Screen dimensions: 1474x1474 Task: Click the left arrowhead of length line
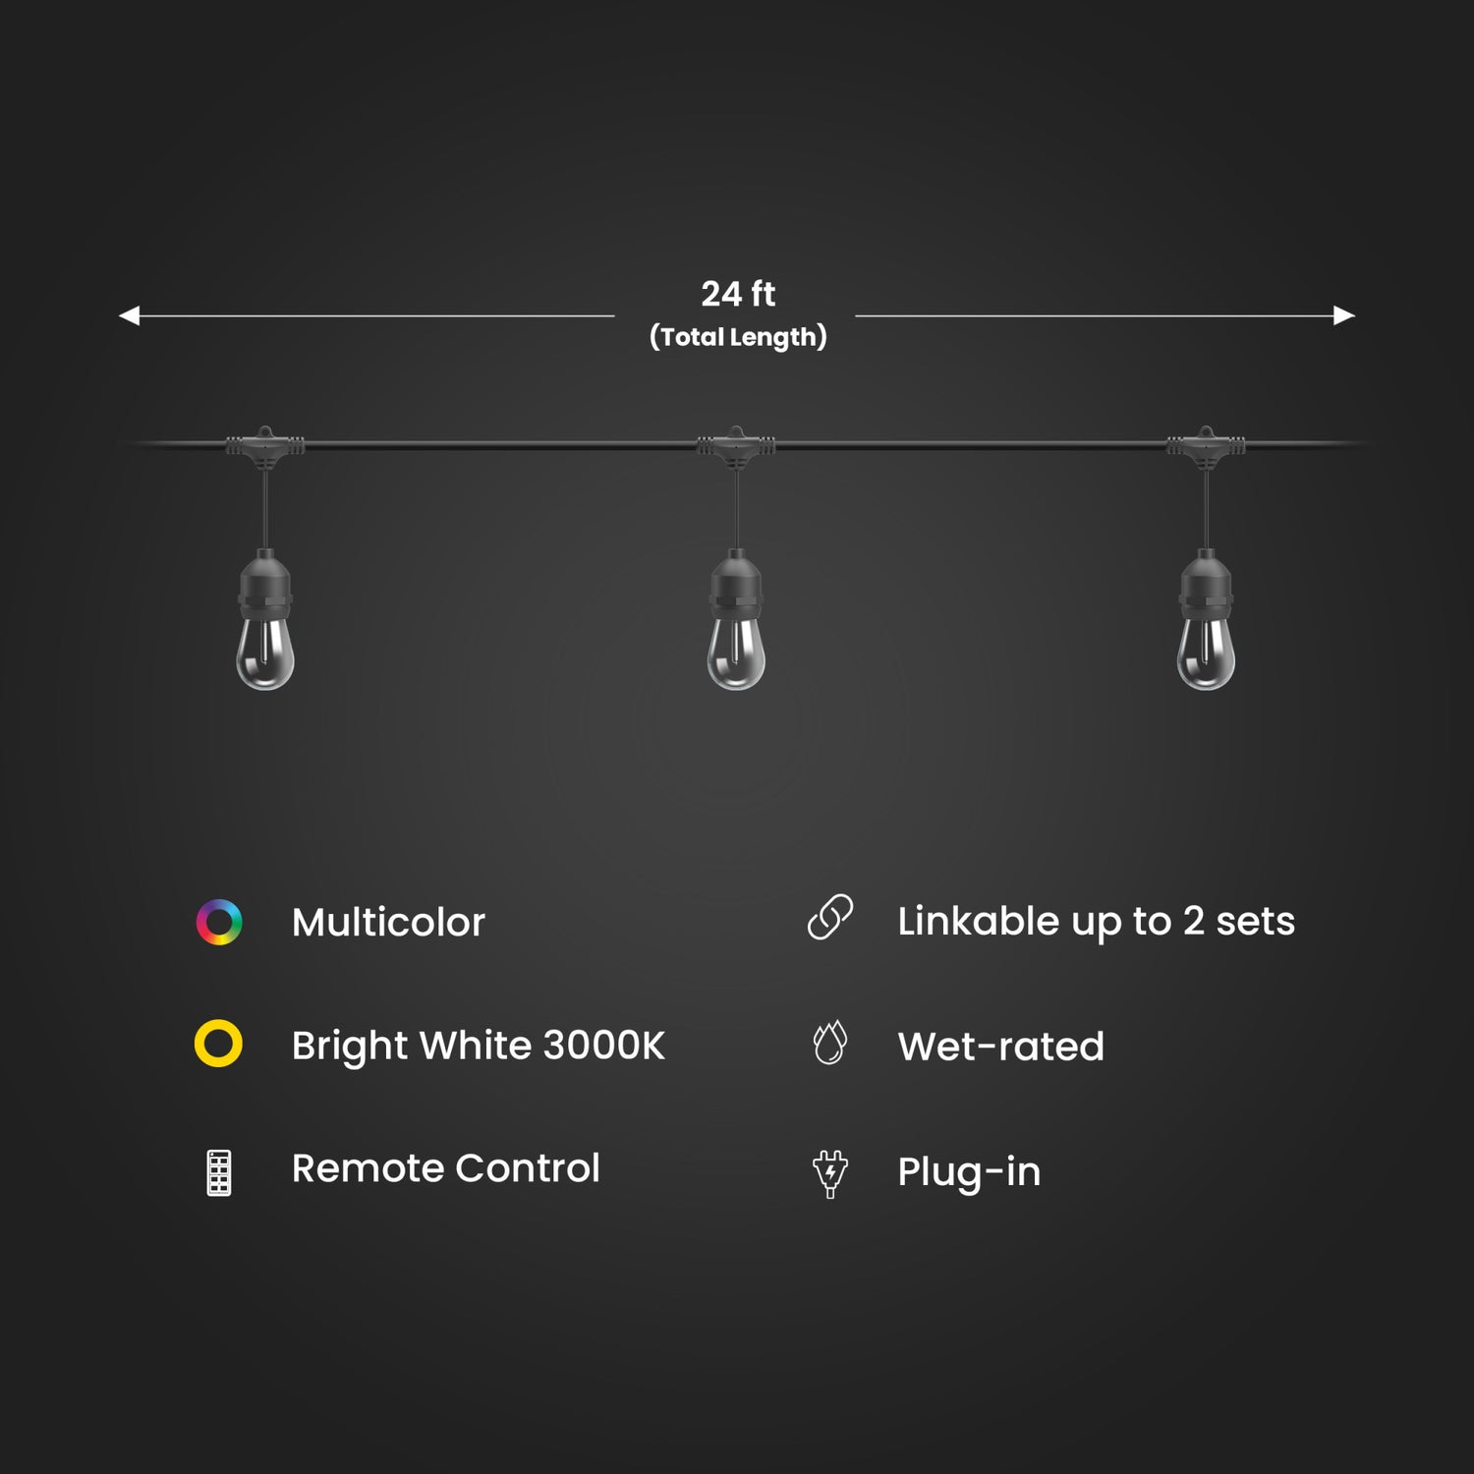[129, 315]
